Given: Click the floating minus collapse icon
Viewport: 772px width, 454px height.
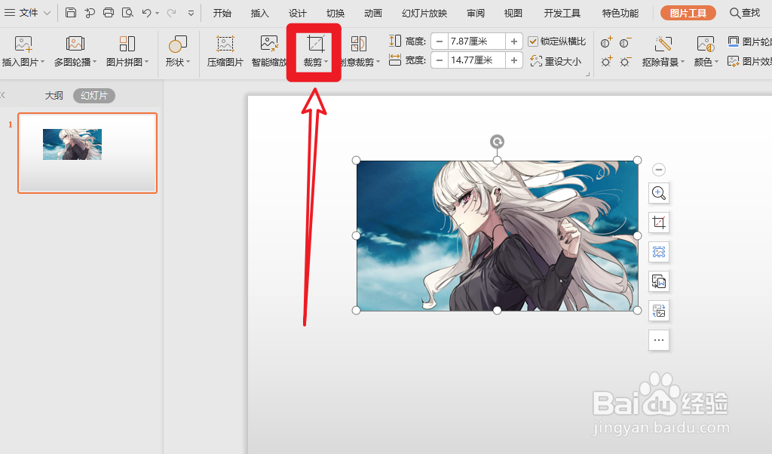Looking at the screenshot, I should tap(659, 170).
